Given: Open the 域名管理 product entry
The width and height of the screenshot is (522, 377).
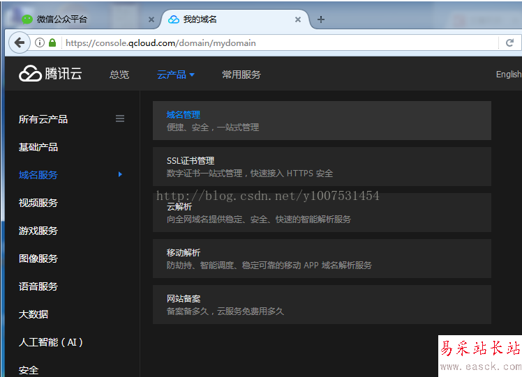Looking at the screenshot, I should [322, 121].
